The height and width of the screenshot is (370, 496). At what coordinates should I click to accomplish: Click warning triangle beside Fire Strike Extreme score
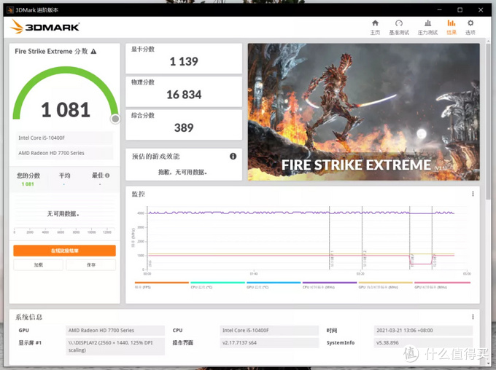(x=93, y=52)
